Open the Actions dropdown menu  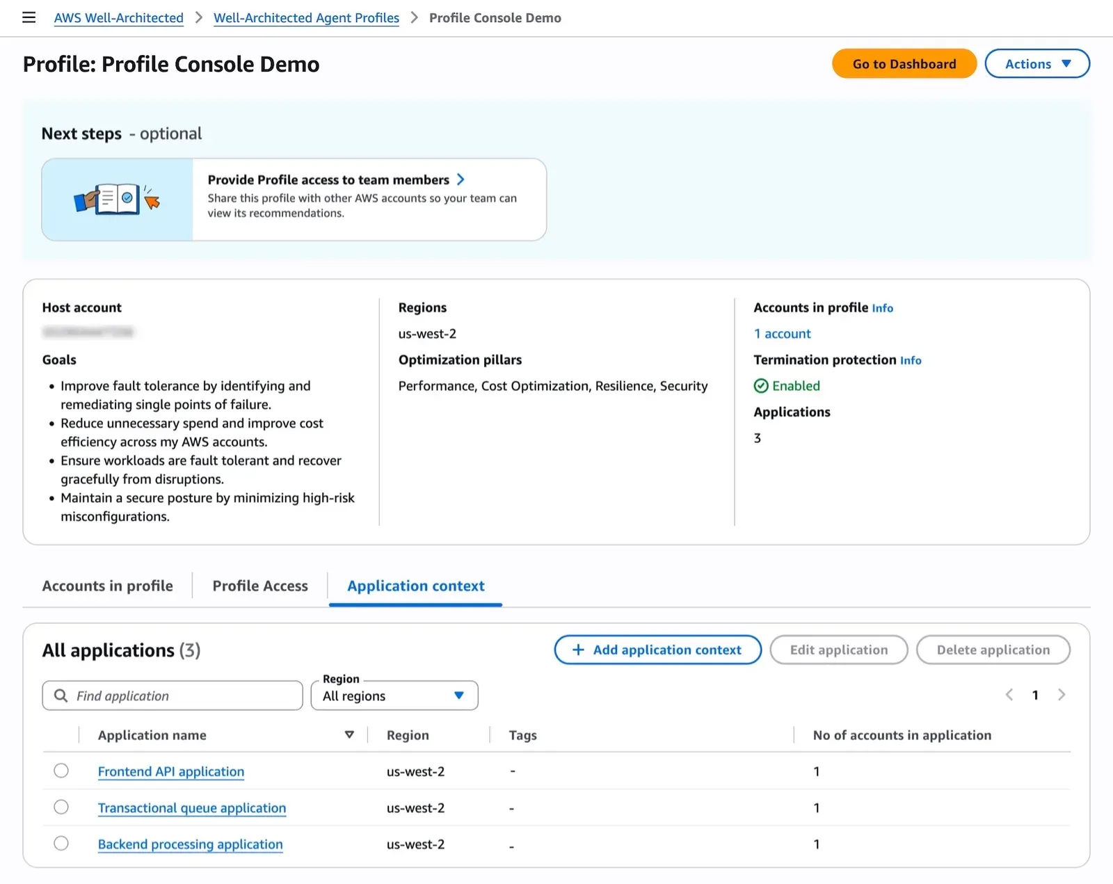tap(1037, 64)
